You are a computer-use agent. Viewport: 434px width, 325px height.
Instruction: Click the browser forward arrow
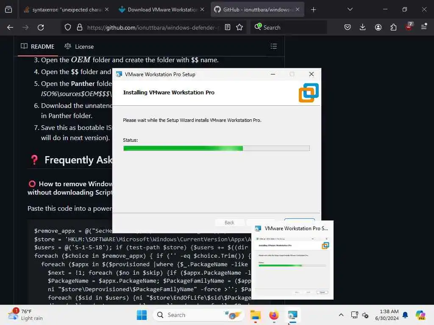click(25, 28)
